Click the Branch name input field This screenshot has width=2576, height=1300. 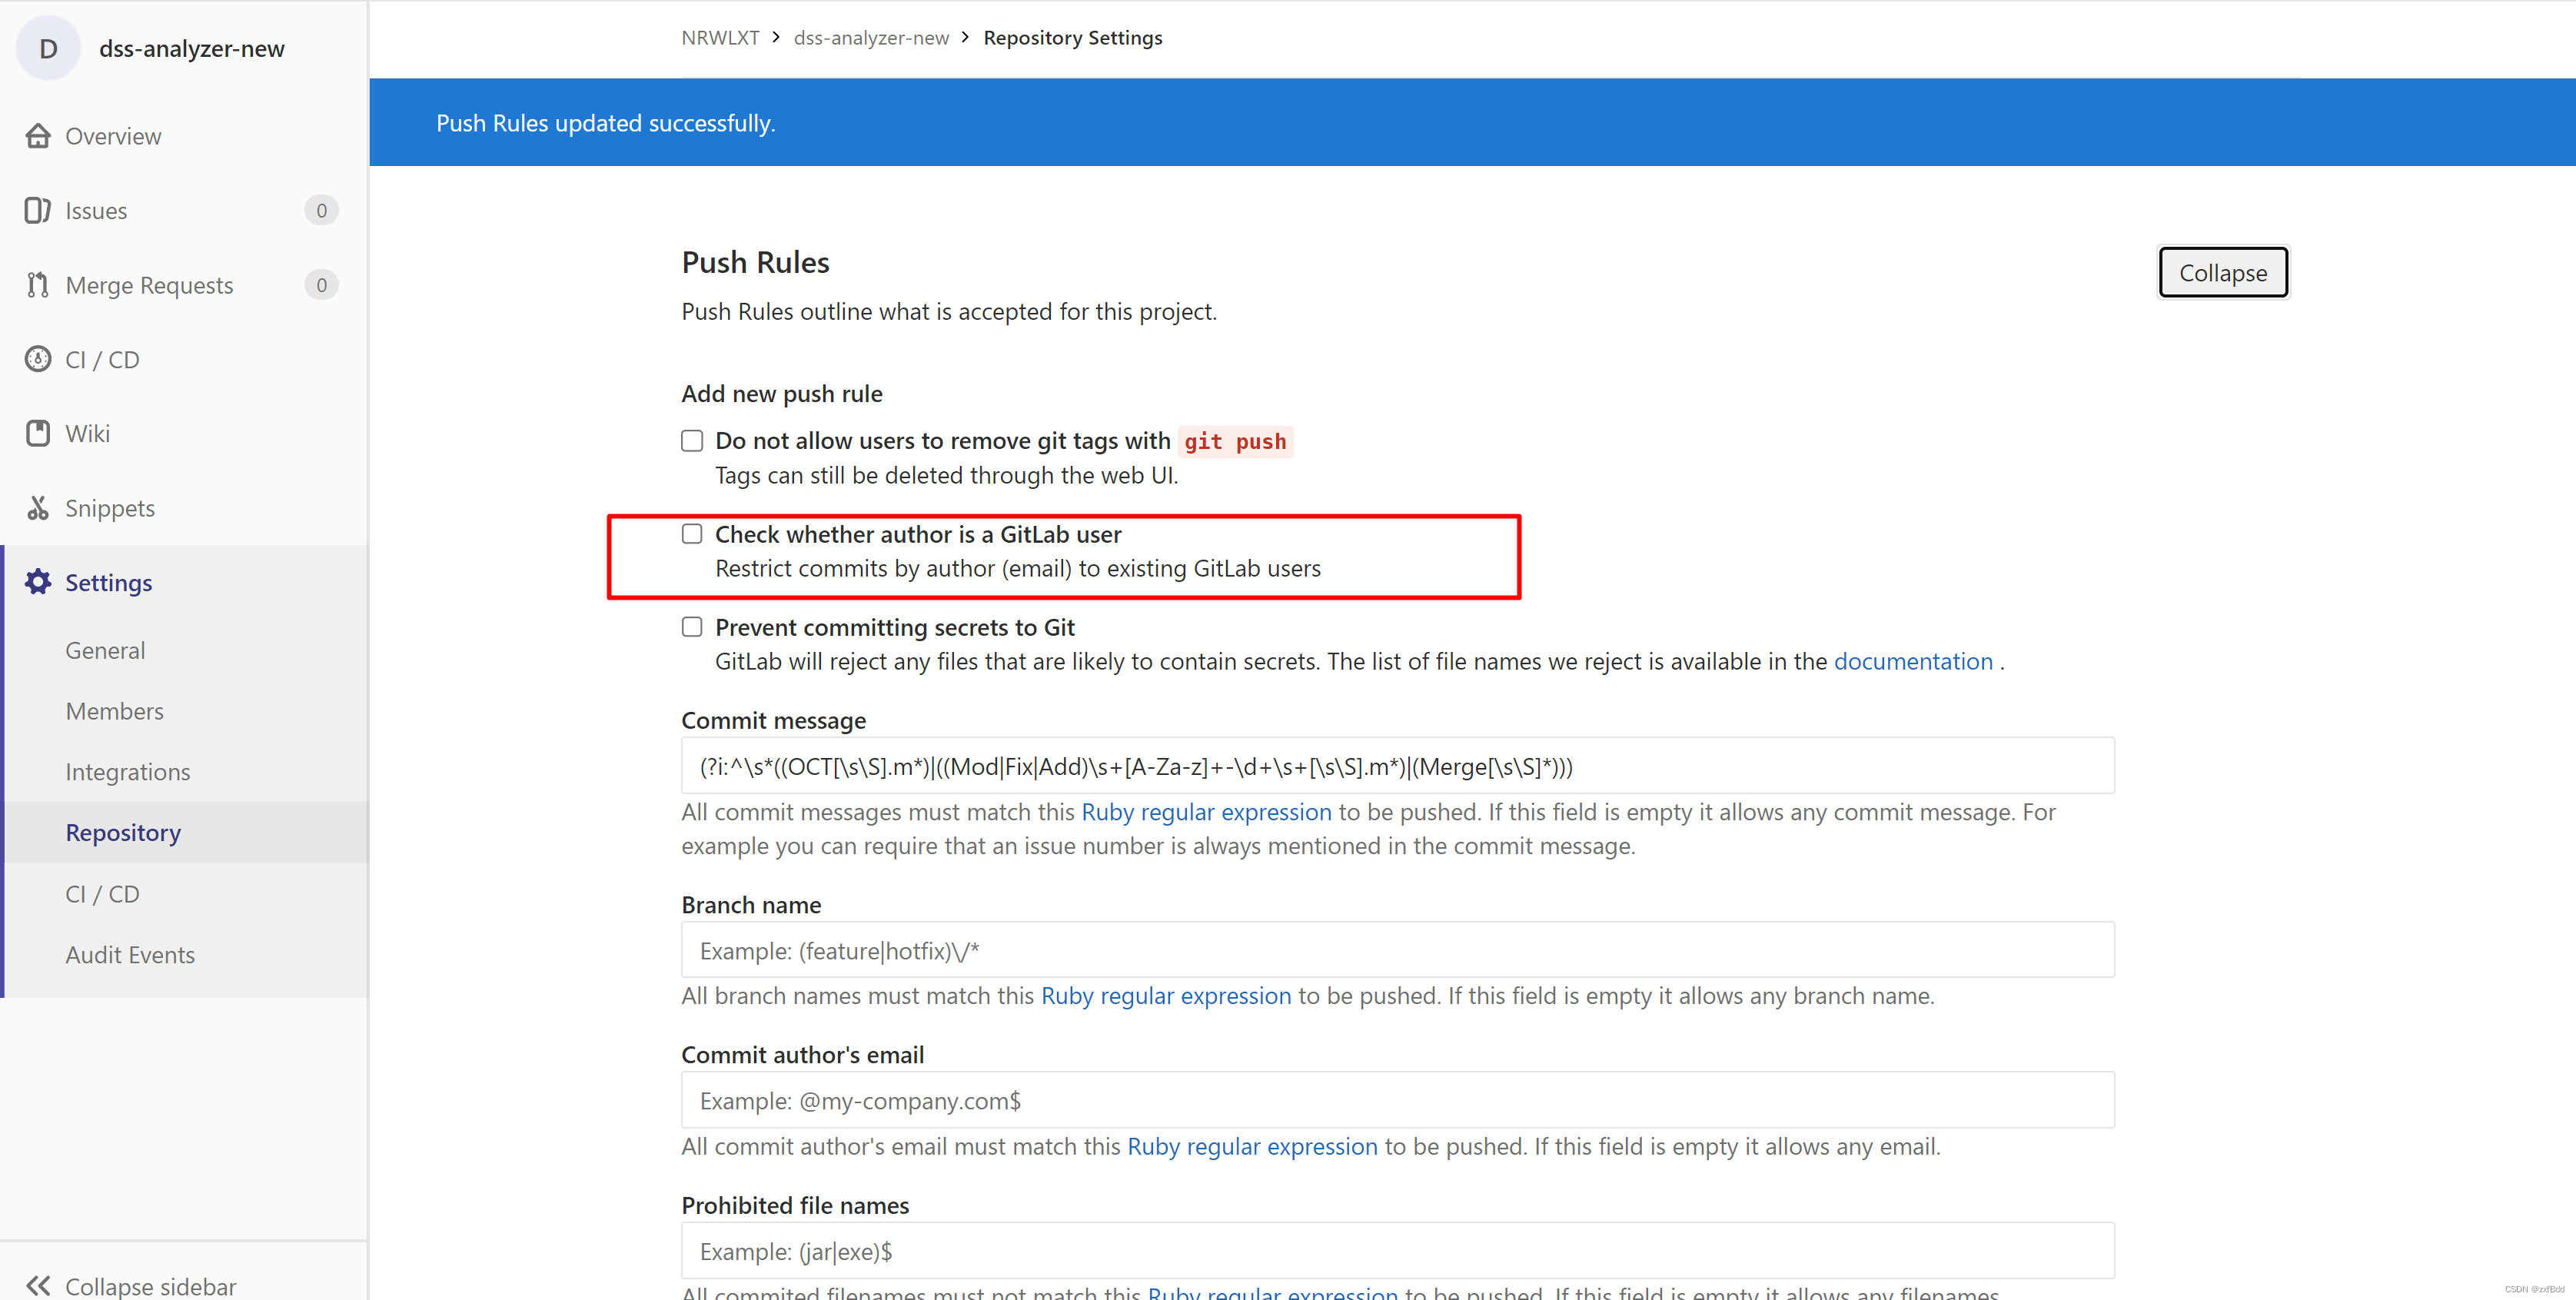click(x=1397, y=950)
